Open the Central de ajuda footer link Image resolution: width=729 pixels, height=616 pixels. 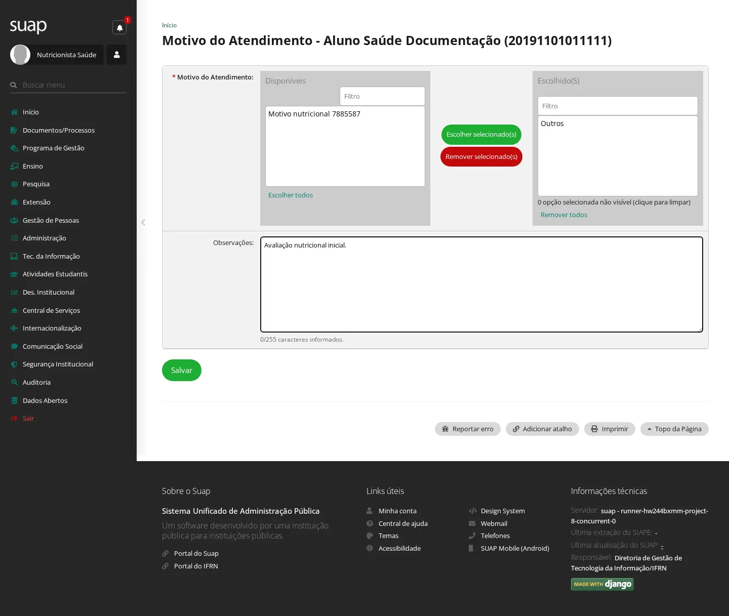tap(403, 523)
